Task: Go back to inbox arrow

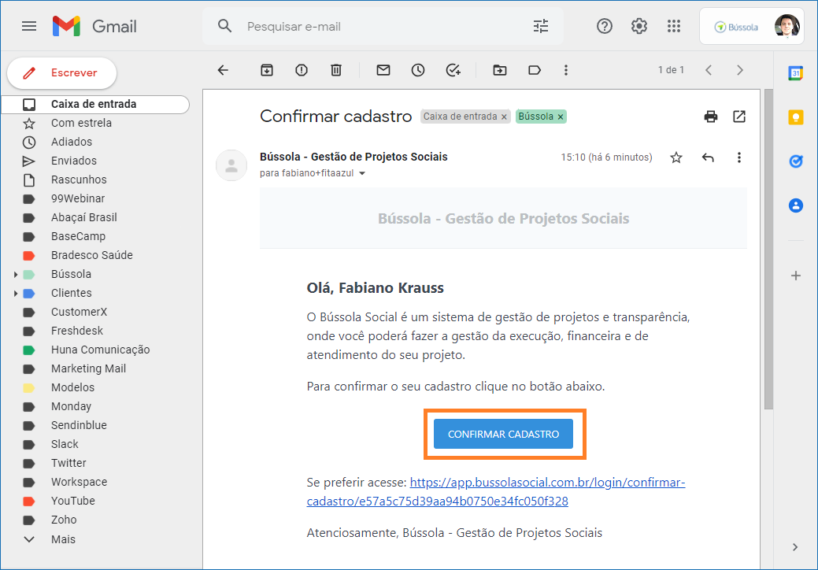Action: [224, 70]
